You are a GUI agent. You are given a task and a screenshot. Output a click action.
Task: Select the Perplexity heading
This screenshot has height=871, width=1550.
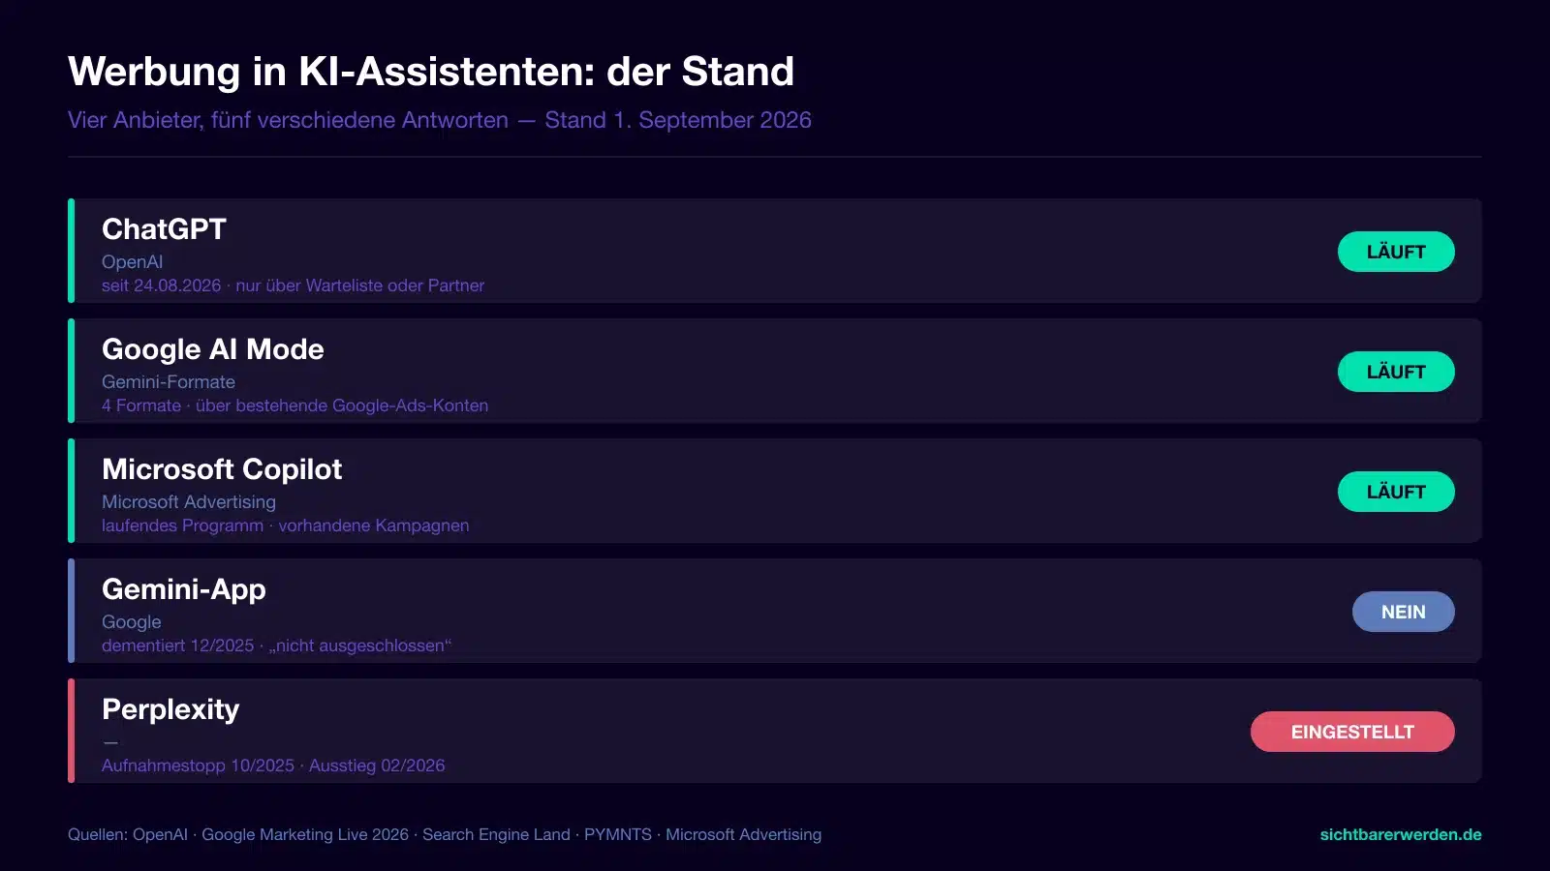tap(170, 709)
